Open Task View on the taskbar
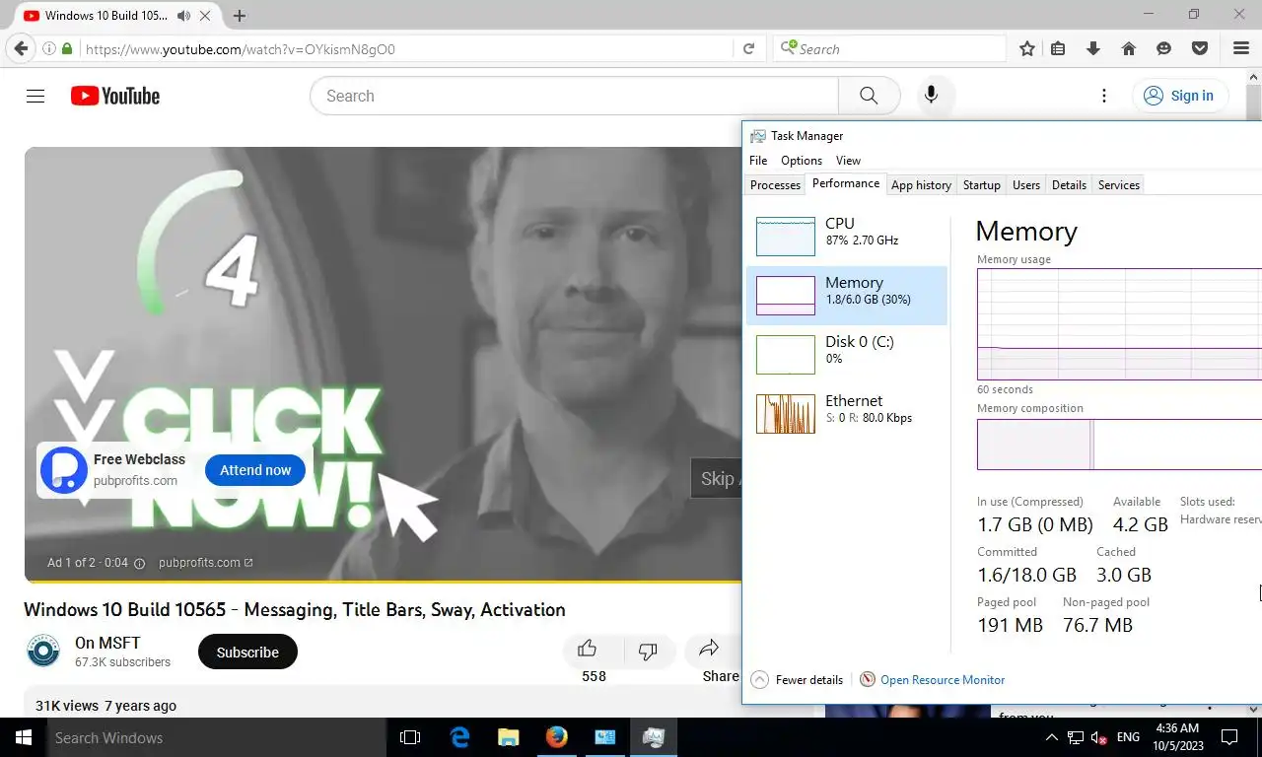The image size is (1262, 757). click(410, 737)
